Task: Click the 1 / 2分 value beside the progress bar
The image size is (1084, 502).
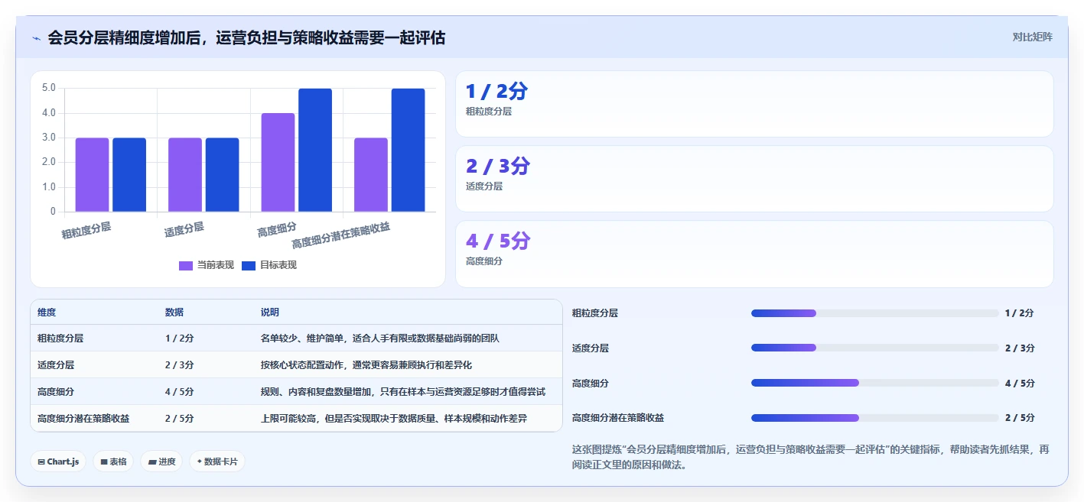Action: (x=1020, y=313)
